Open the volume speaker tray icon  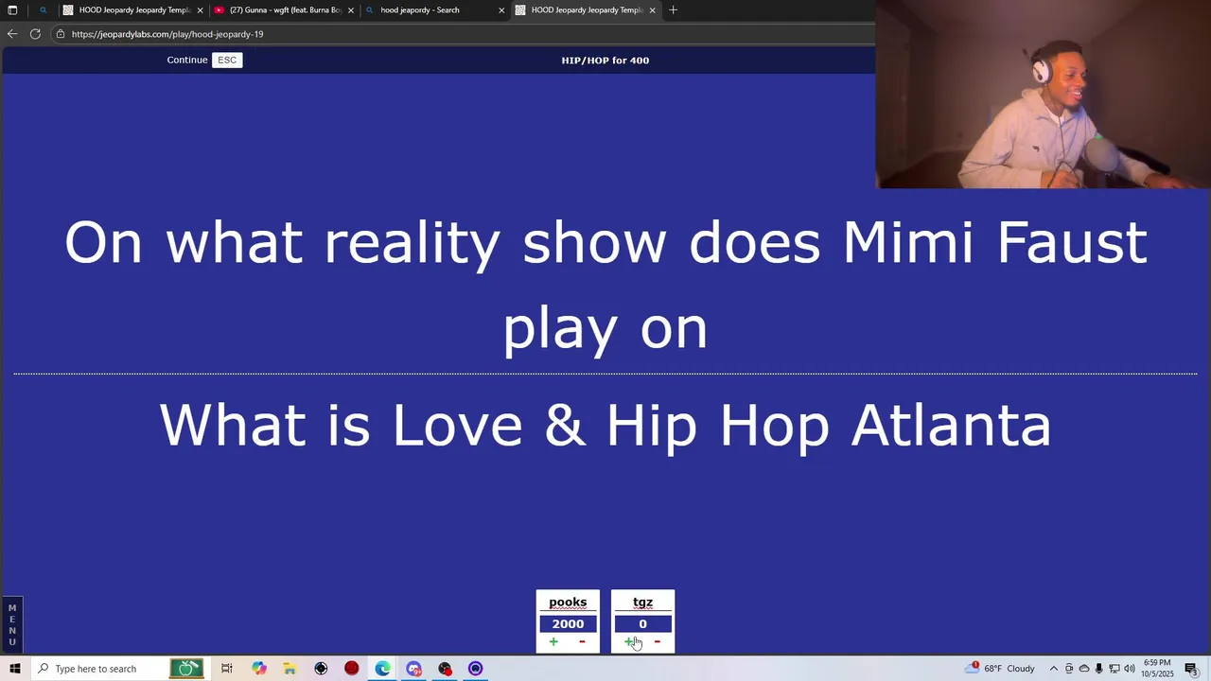point(1129,669)
